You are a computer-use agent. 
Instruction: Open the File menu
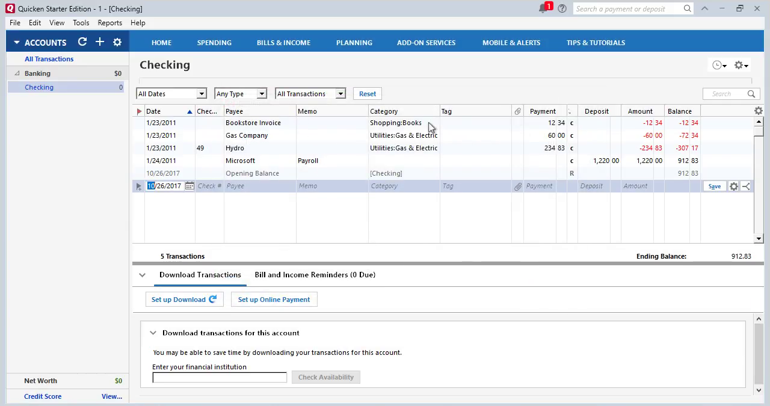tap(15, 23)
